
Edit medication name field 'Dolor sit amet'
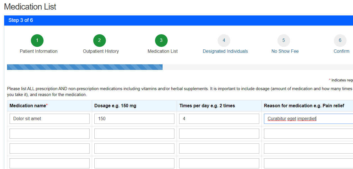(49, 119)
